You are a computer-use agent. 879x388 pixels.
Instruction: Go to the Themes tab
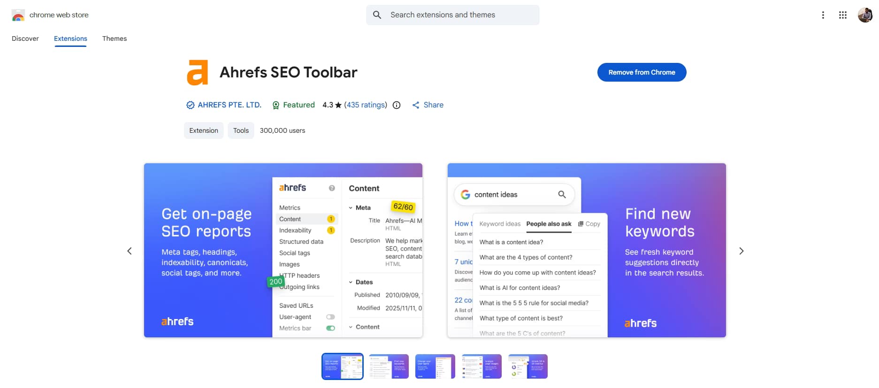[x=115, y=38]
